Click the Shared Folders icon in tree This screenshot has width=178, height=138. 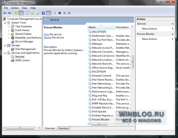pos(12,34)
